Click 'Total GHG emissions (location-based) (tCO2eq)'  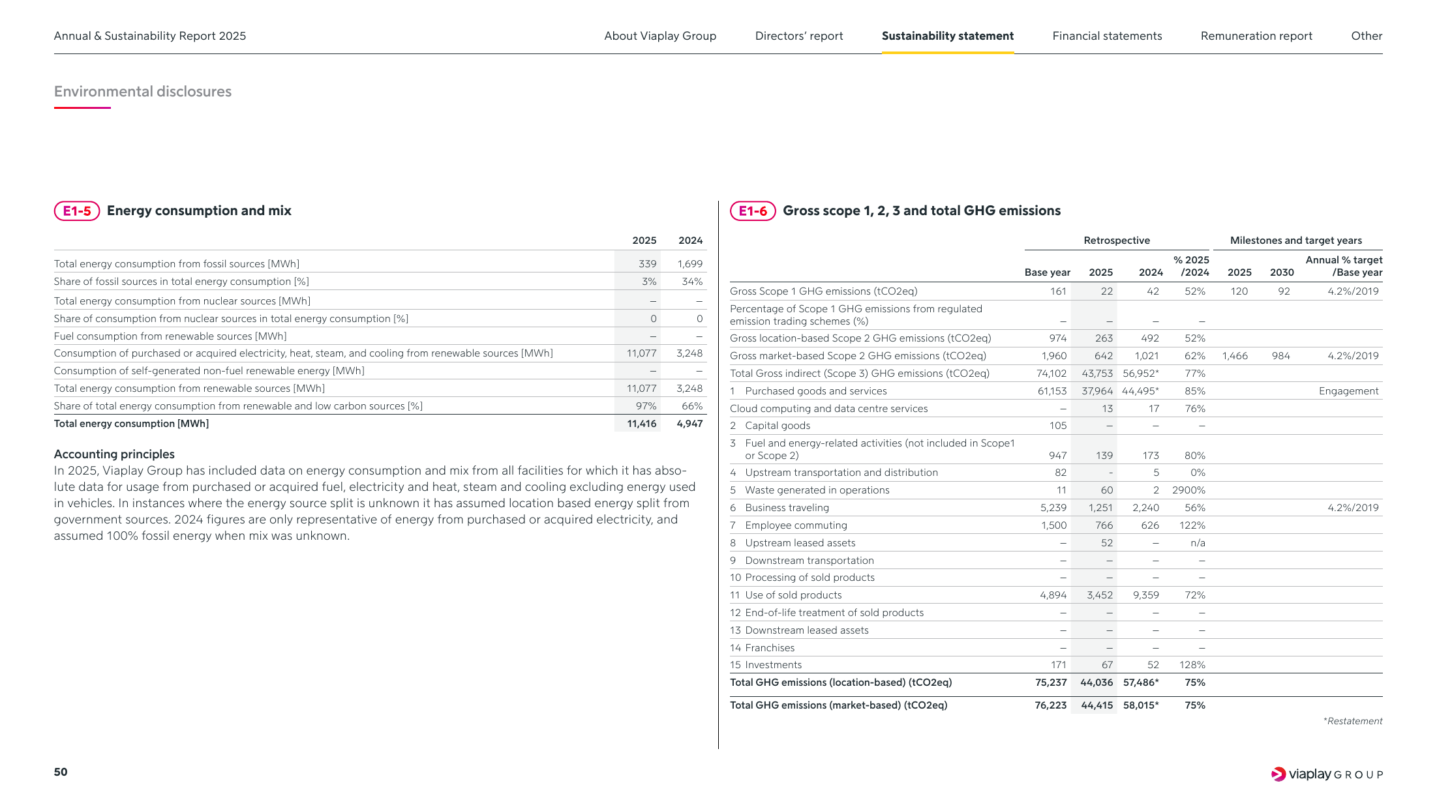[841, 683]
